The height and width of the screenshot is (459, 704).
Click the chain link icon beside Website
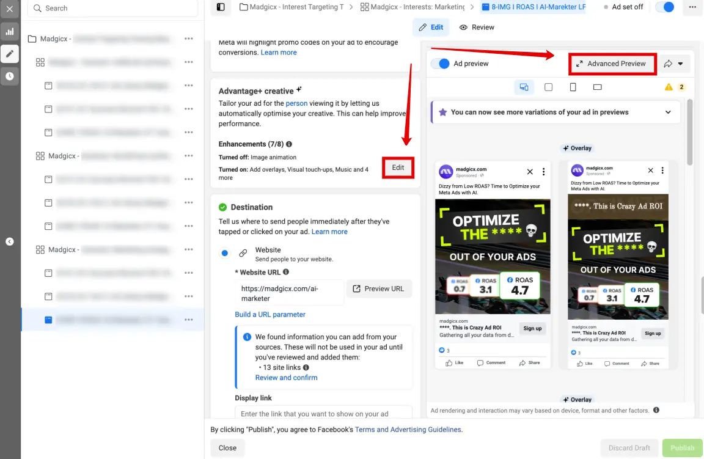pyautogui.click(x=243, y=253)
